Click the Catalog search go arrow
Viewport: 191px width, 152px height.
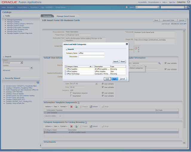point(32,68)
